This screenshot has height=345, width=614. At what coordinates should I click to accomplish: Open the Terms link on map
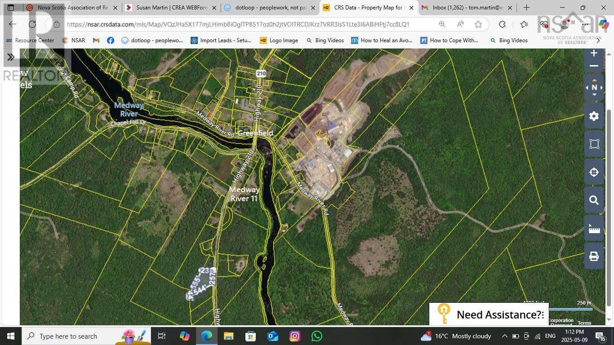click(584, 323)
